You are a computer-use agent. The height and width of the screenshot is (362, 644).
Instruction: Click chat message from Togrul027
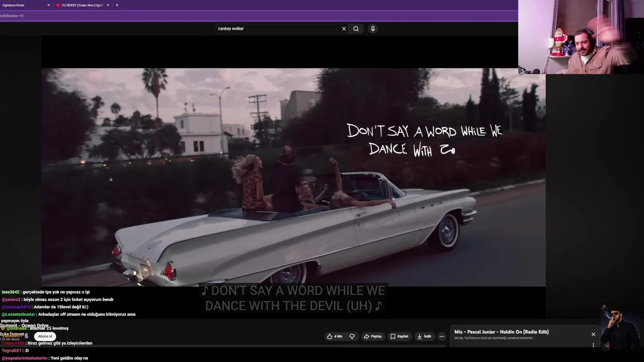point(15,350)
